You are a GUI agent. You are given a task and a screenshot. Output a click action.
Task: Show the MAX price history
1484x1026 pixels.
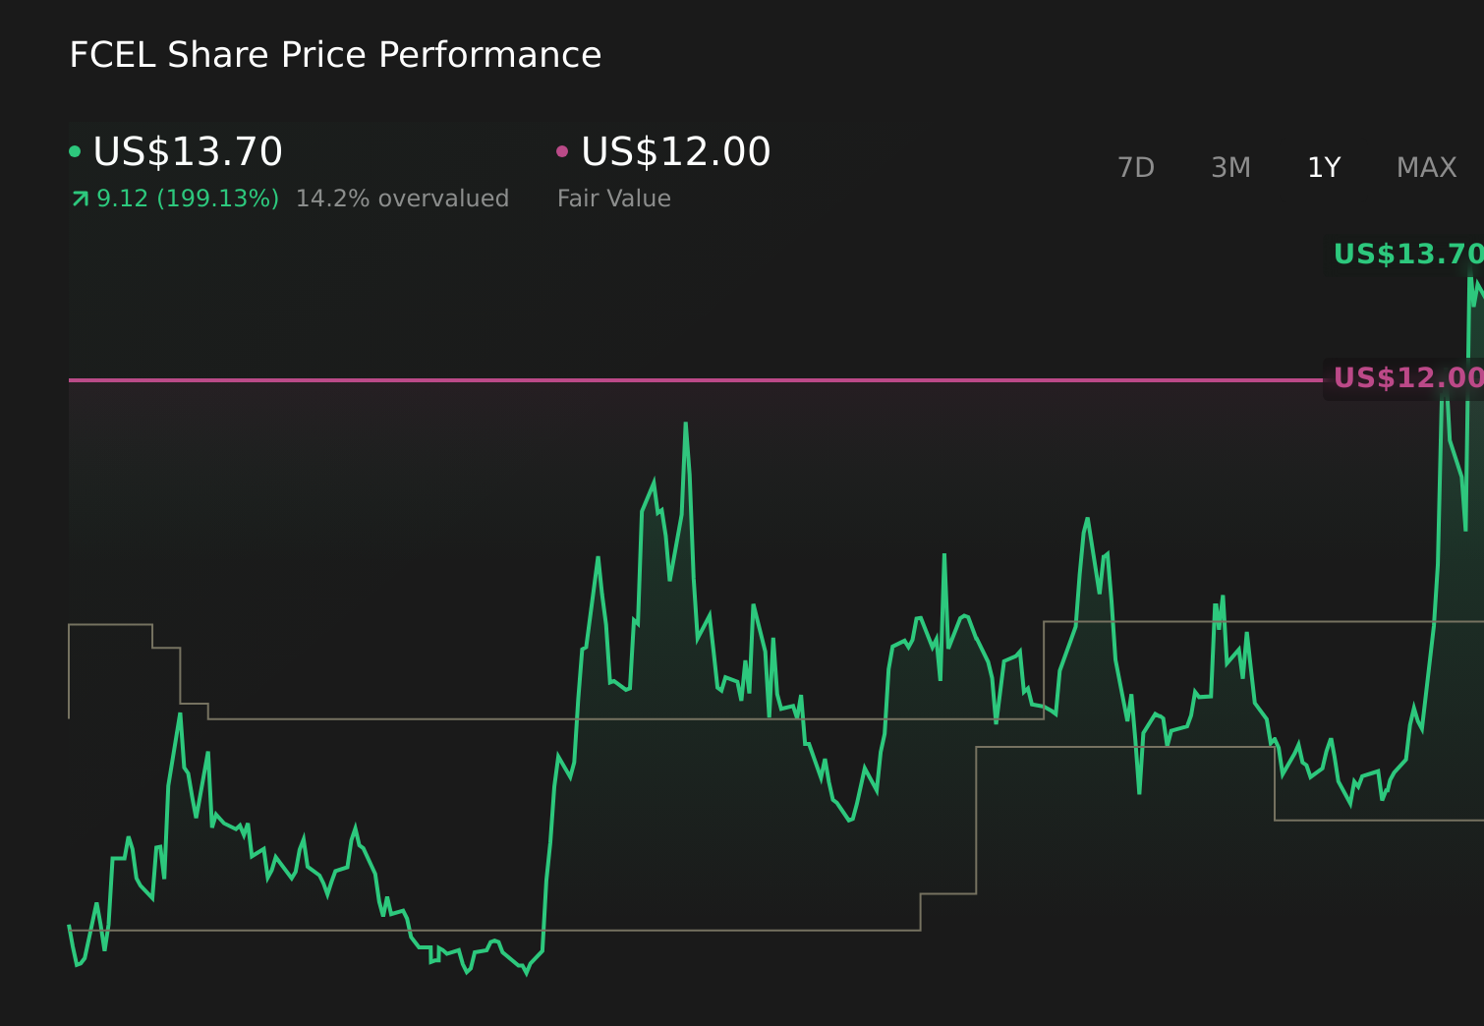click(1426, 168)
